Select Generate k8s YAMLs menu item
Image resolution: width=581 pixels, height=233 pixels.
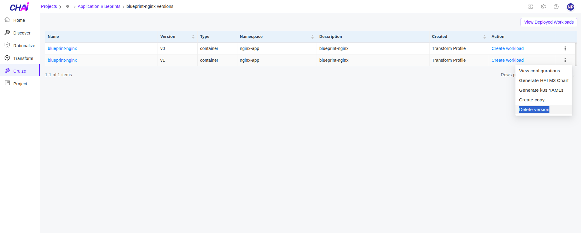tap(541, 90)
